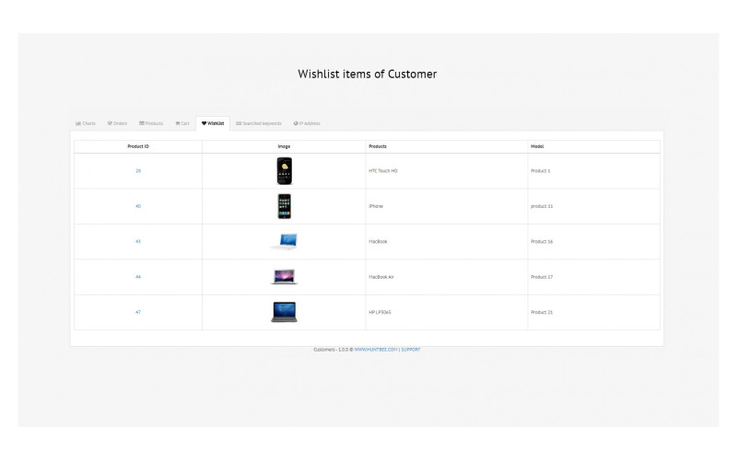Image resolution: width=737 pixels, height=460 pixels.
Task: Open the Searched keywords tab
Action: click(x=259, y=123)
